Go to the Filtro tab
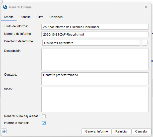 pyautogui.click(x=40, y=17)
